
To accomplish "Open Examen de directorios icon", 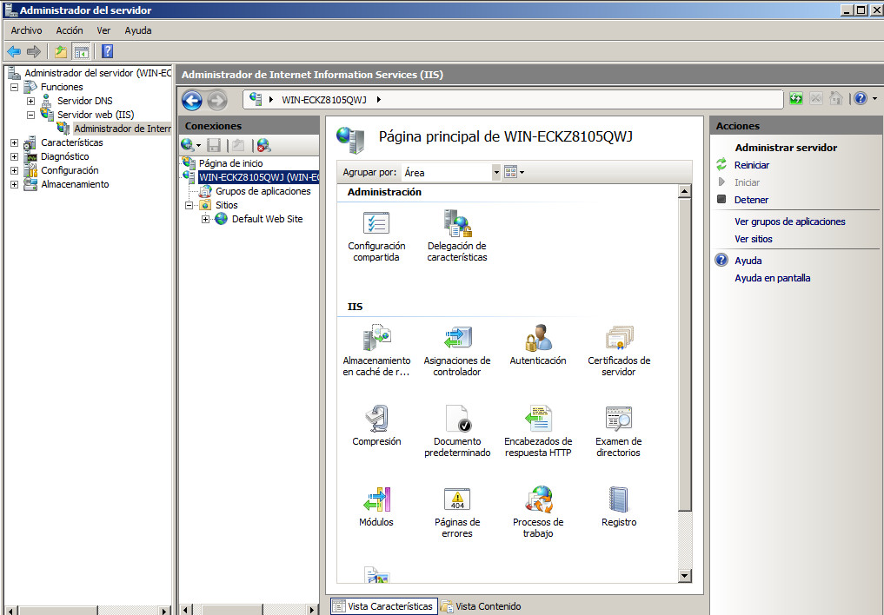I will [619, 419].
